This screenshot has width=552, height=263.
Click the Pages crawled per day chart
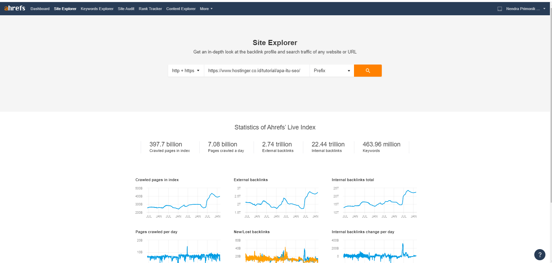pyautogui.click(x=178, y=251)
